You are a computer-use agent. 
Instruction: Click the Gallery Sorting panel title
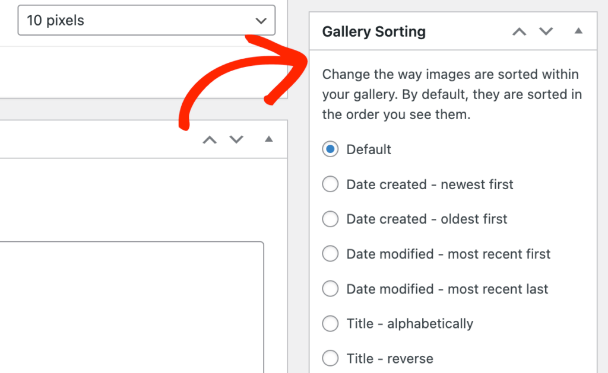coord(373,32)
